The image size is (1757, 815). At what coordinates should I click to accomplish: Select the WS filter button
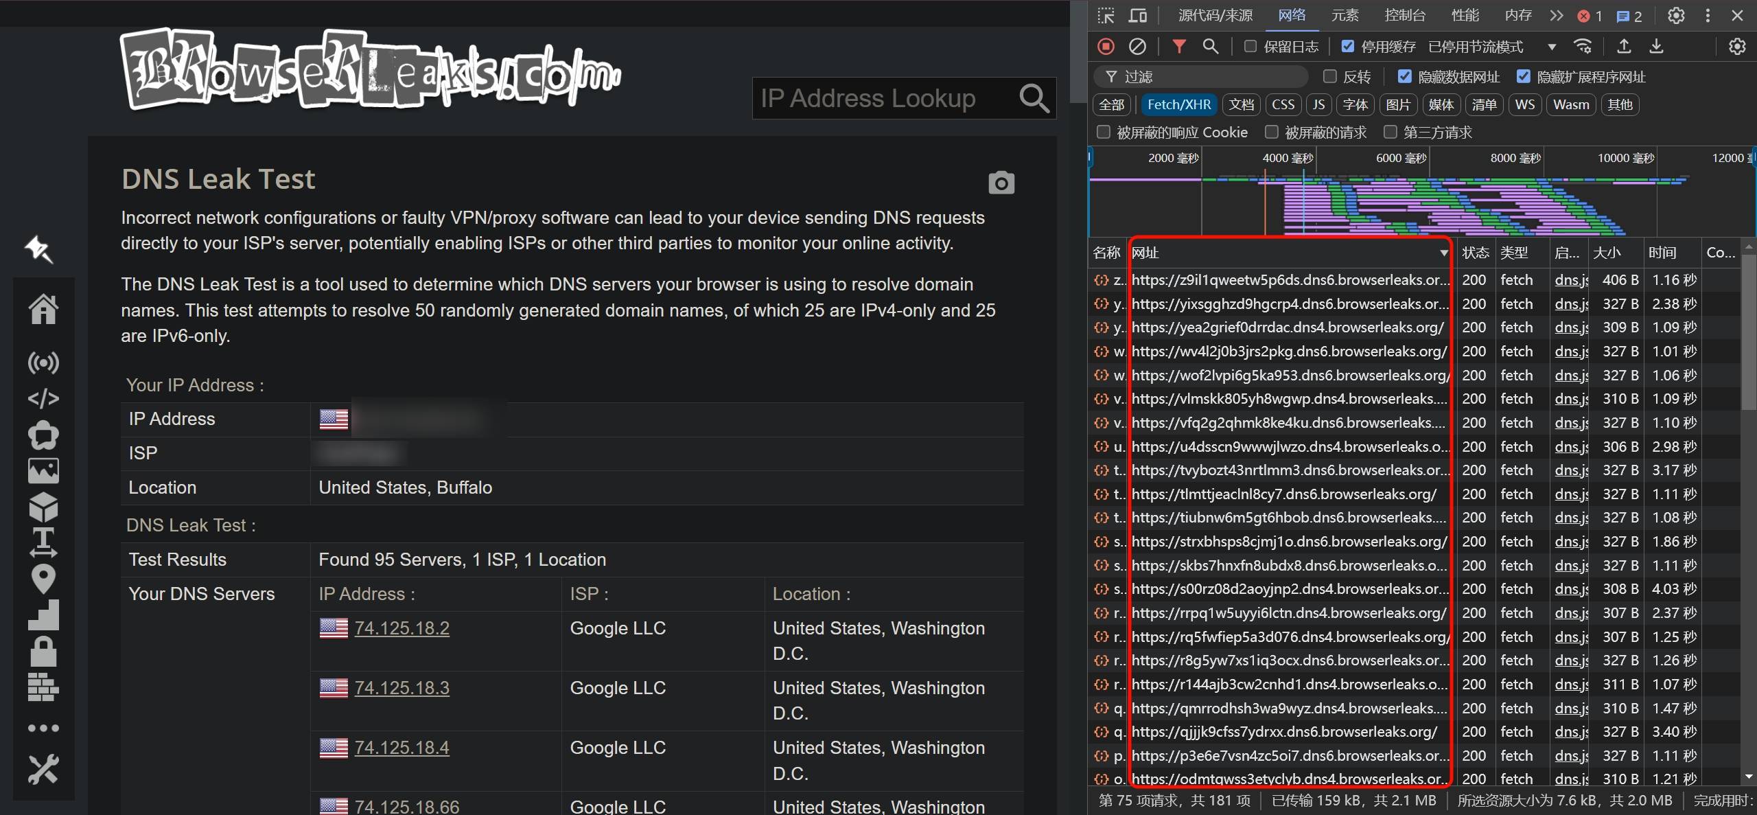tap(1525, 104)
